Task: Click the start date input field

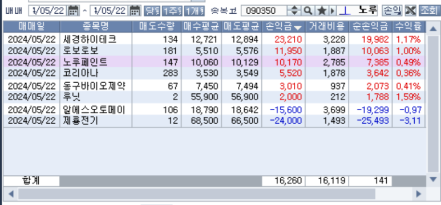Action: tap(48, 11)
